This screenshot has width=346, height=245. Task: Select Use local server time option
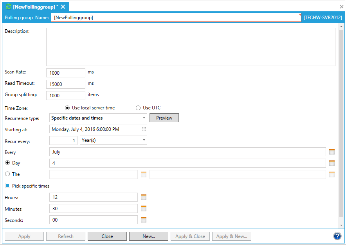pyautogui.click(x=67, y=108)
